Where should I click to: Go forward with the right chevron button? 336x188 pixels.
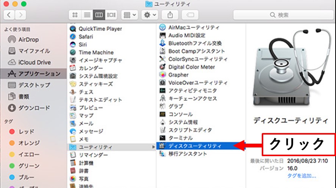coord(20,15)
